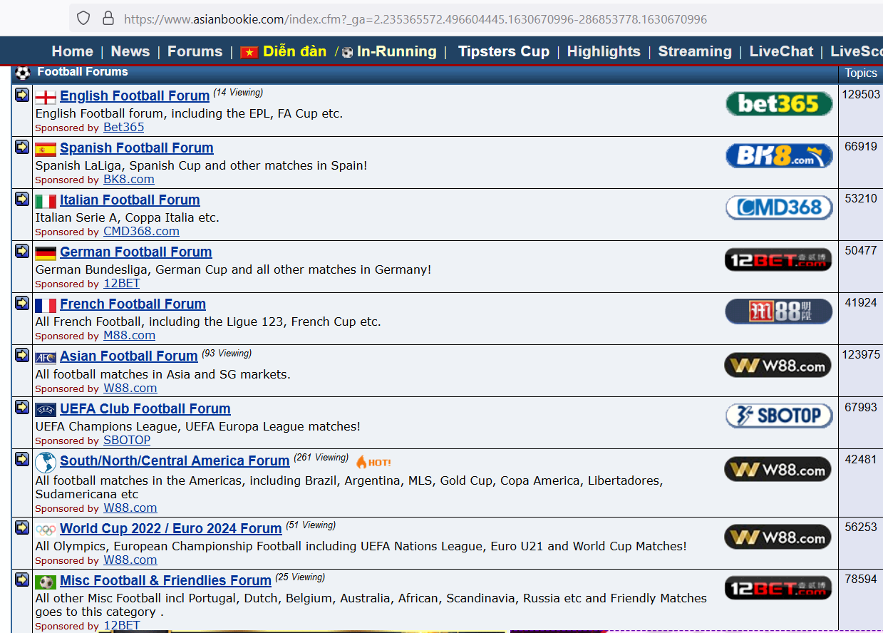Click the 129503 topics count
Image resolution: width=883 pixels, height=633 pixels.
coord(861,94)
